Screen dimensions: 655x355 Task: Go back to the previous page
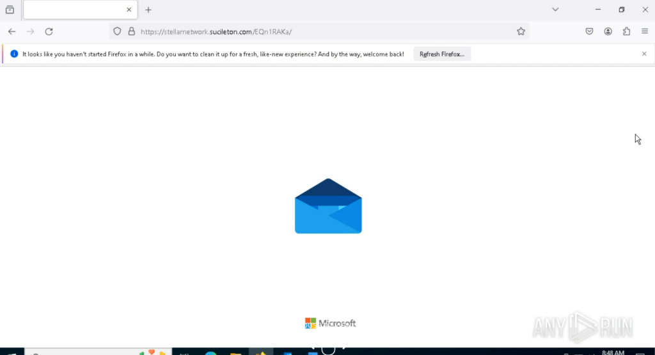tap(12, 31)
